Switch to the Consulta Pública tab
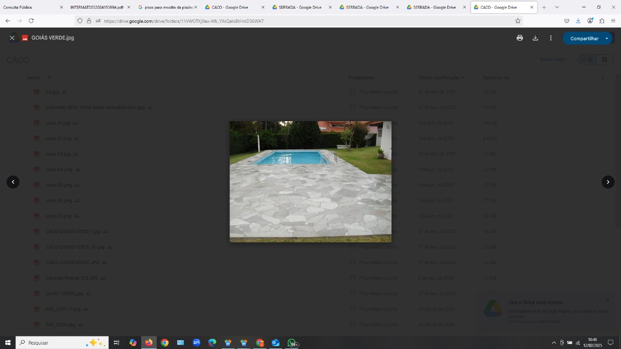 pos(29,7)
